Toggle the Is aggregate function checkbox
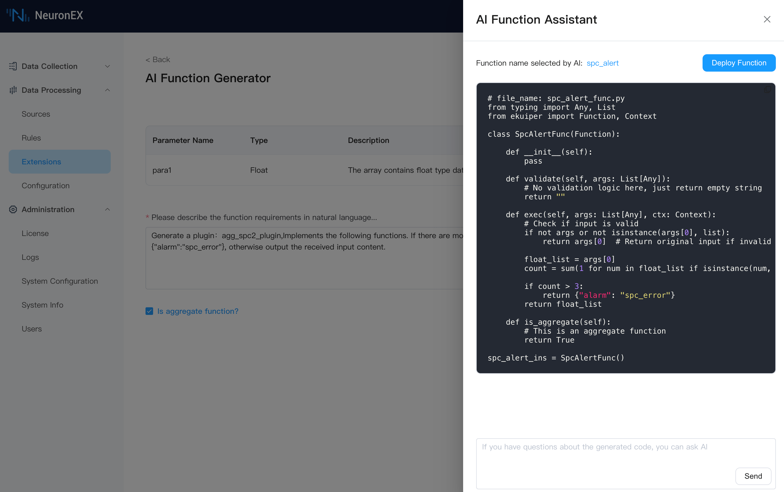This screenshot has width=784, height=492. 149,311
